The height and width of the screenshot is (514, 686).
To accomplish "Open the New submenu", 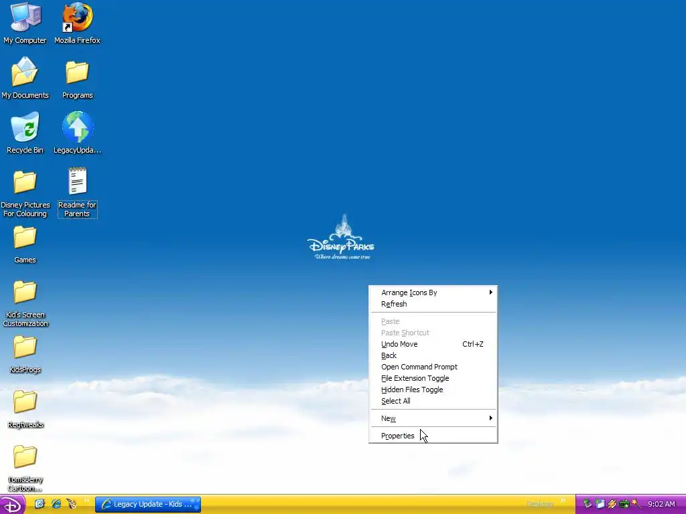I will coord(433,418).
